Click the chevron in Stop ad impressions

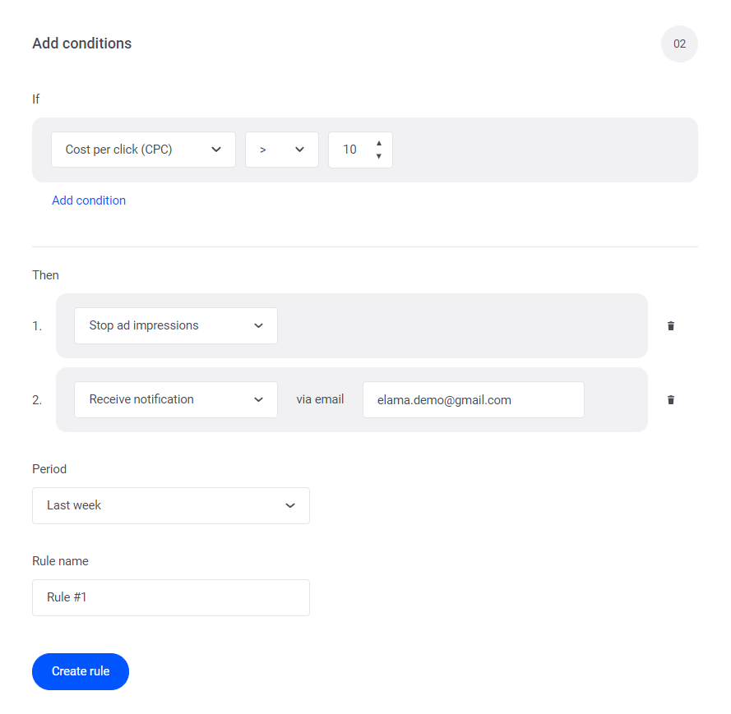[x=258, y=325]
